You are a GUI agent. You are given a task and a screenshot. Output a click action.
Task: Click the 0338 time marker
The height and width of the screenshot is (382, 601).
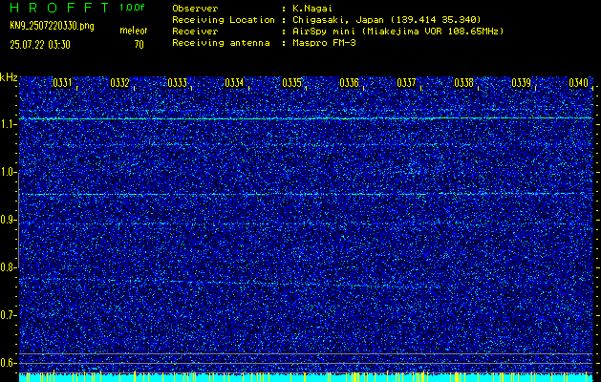coord(463,83)
